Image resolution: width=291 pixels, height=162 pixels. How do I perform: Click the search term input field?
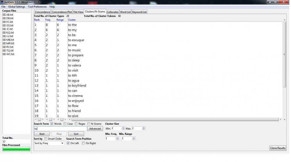click(60, 129)
